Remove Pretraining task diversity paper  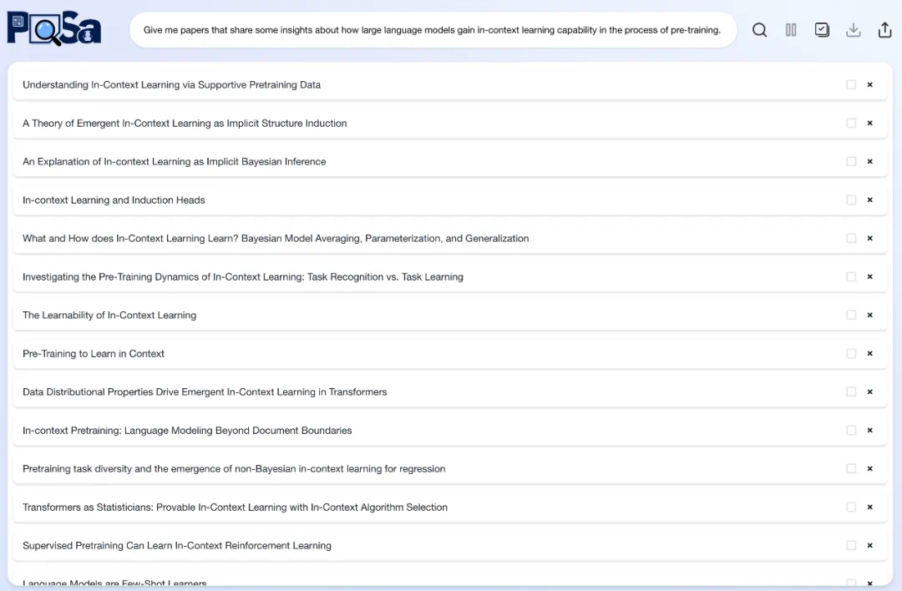(x=869, y=468)
